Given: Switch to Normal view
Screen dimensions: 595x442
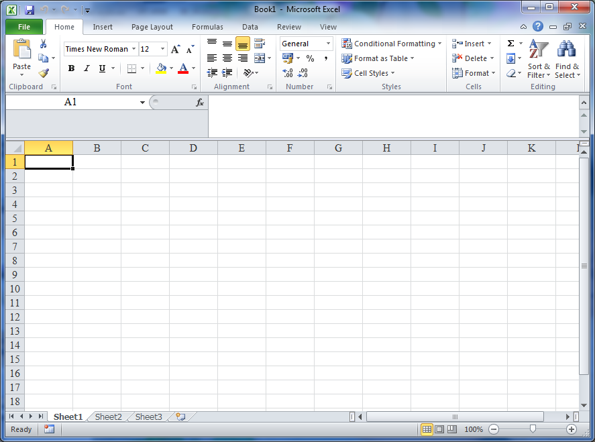Looking at the screenshot, I should [427, 429].
